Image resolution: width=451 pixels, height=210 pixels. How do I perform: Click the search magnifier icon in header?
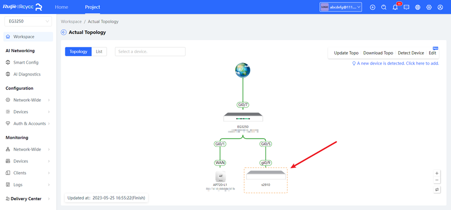pyautogui.click(x=384, y=7)
